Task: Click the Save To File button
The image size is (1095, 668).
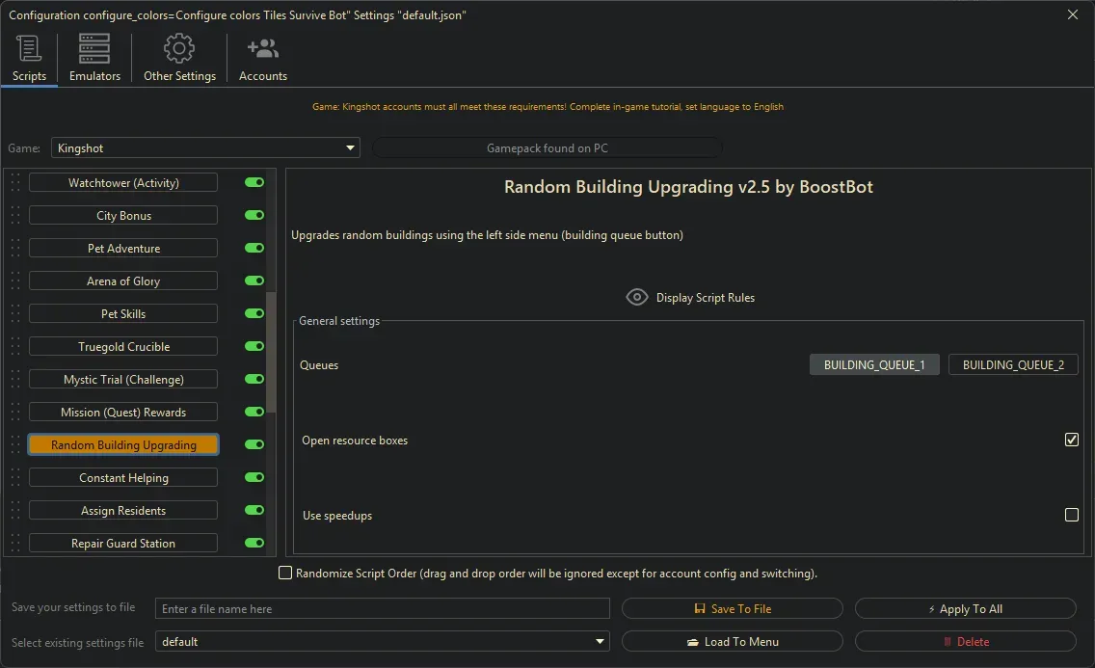Action: (733, 609)
